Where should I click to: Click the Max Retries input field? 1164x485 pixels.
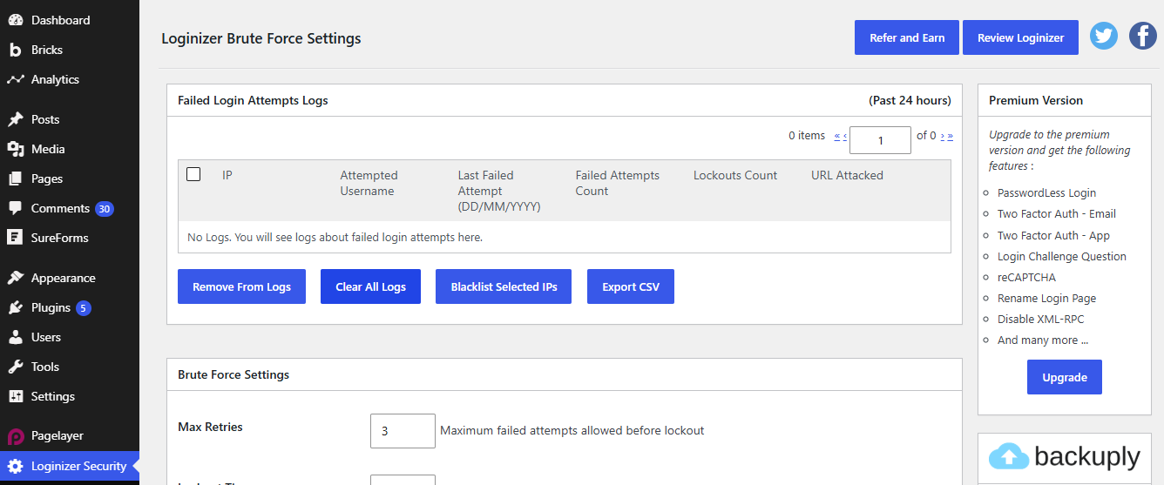click(403, 431)
